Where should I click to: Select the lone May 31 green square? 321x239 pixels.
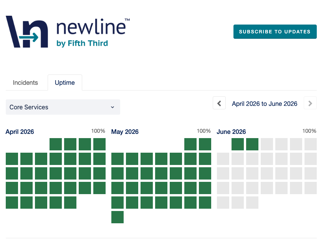coord(117,217)
